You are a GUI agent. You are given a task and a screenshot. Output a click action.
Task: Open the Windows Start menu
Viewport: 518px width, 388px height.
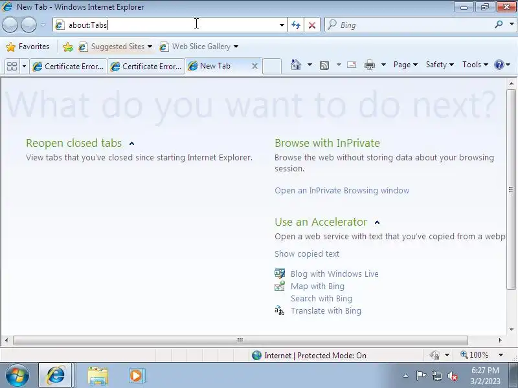click(17, 376)
